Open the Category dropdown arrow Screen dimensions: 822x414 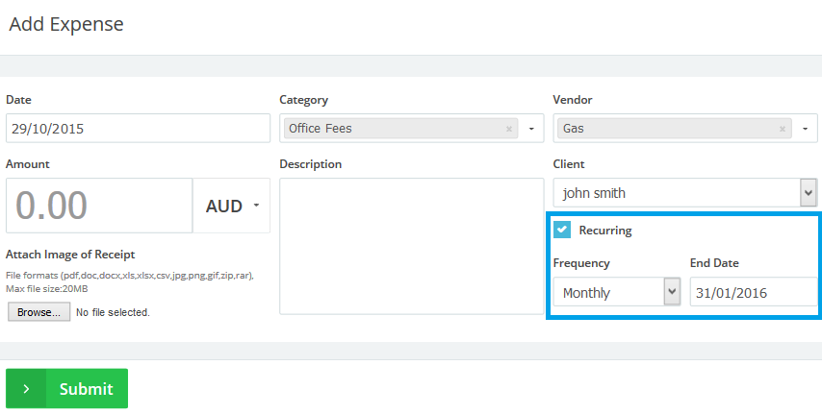[530, 129]
